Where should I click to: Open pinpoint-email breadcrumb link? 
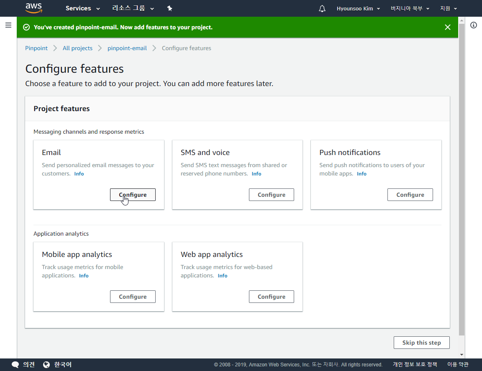coord(127,48)
